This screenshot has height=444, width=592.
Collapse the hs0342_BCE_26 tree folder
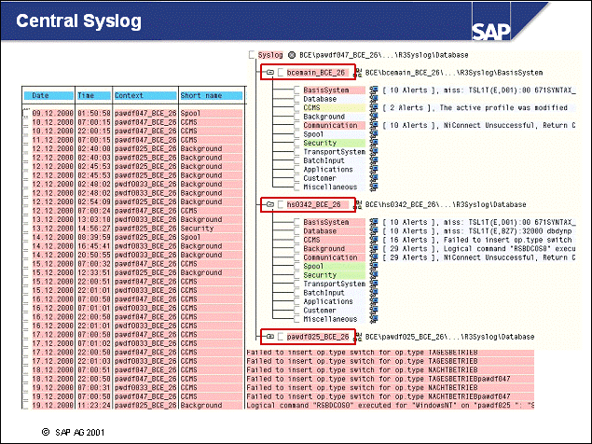coord(268,204)
